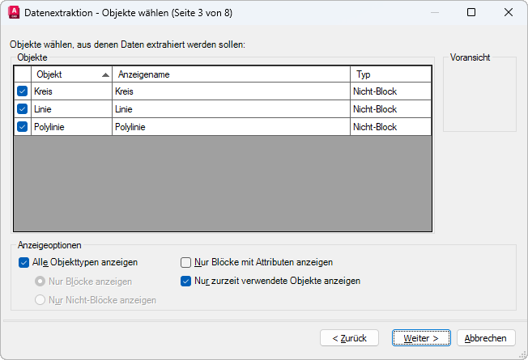Select the Polylinie display name cell

point(230,127)
